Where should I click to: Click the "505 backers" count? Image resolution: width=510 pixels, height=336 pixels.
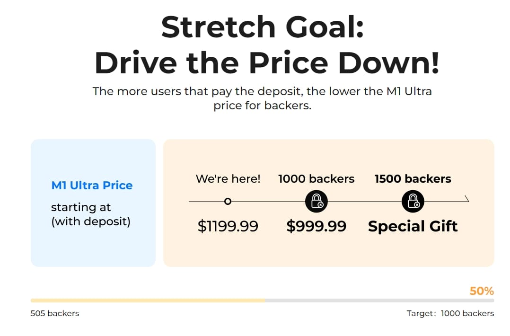55,313
